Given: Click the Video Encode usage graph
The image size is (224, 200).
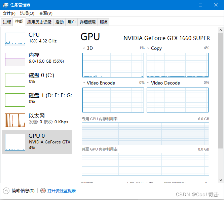Looking at the screenshot, I should point(113,100).
